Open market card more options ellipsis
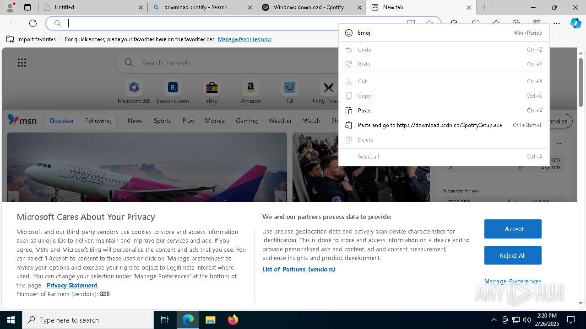This screenshot has height=329, width=586. (559, 143)
